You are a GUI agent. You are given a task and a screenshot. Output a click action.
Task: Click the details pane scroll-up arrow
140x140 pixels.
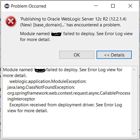tap(134, 70)
